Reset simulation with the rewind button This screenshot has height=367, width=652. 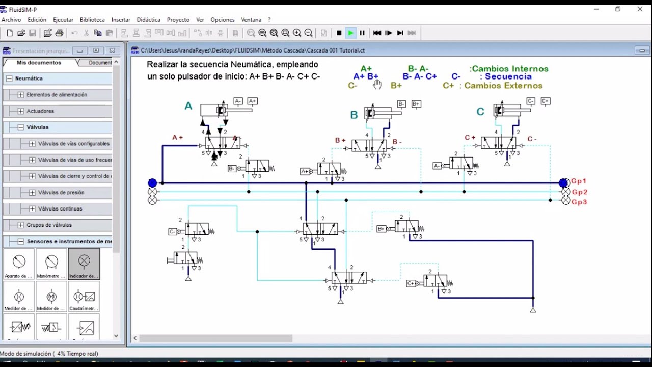coord(377,33)
